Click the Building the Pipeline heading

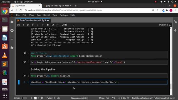pyautogui.click(x=43, y=69)
